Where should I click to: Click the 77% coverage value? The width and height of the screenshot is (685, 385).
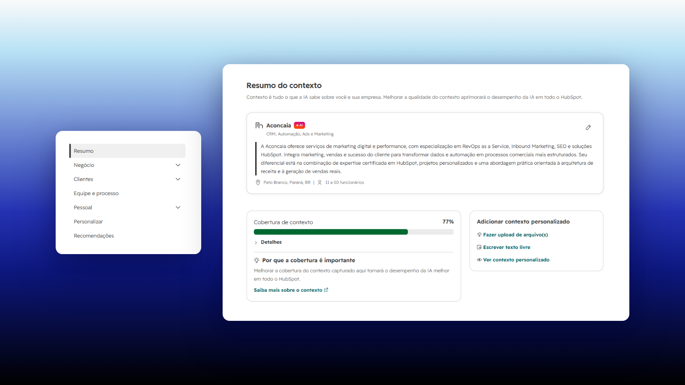coord(448,222)
